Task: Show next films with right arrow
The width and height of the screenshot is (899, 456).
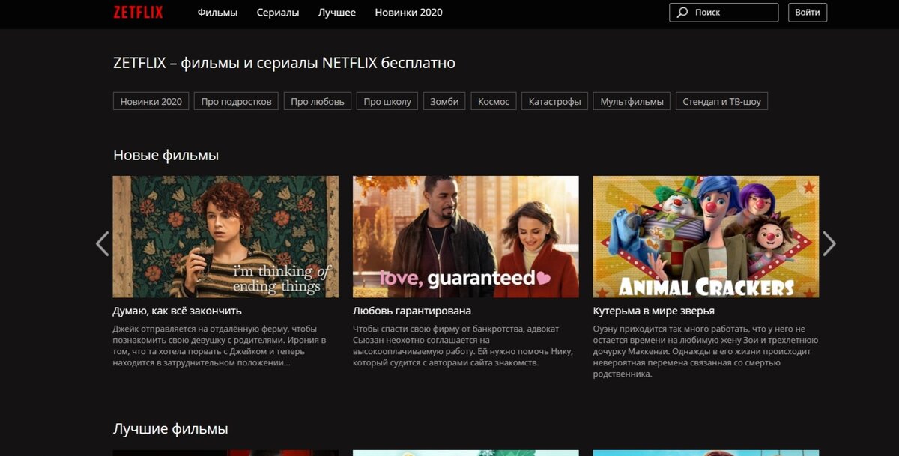Action: point(829,243)
